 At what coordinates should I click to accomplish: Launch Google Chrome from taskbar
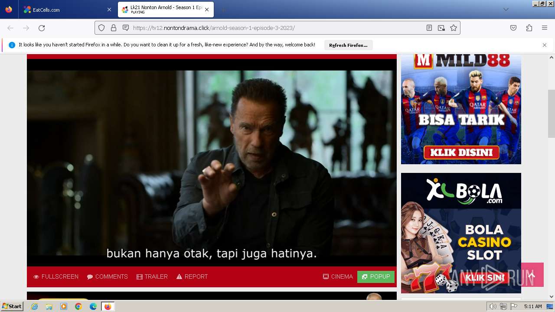pyautogui.click(x=78, y=306)
